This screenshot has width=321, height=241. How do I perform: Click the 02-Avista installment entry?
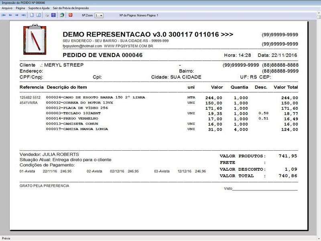113,172
